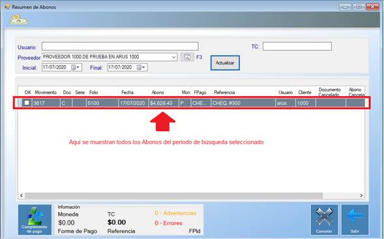
Task: Click the Usuario column header in grid
Action: click(286, 92)
